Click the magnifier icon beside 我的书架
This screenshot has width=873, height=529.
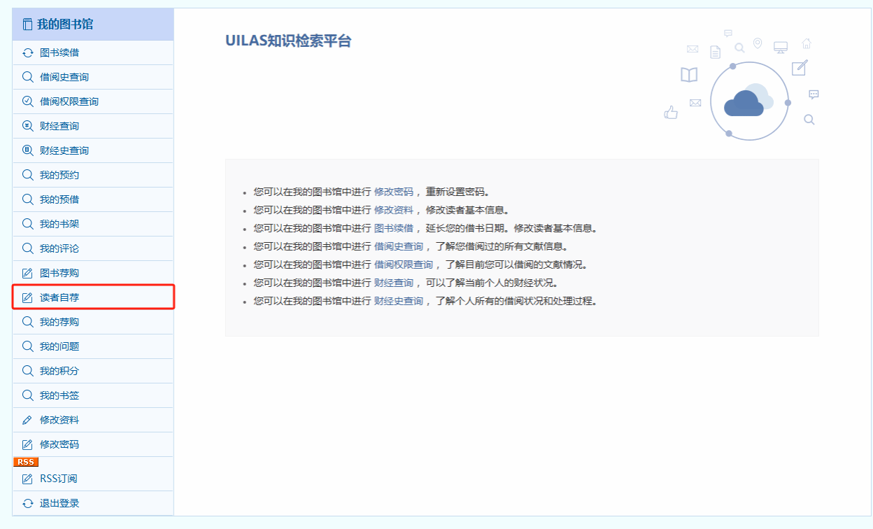click(28, 224)
